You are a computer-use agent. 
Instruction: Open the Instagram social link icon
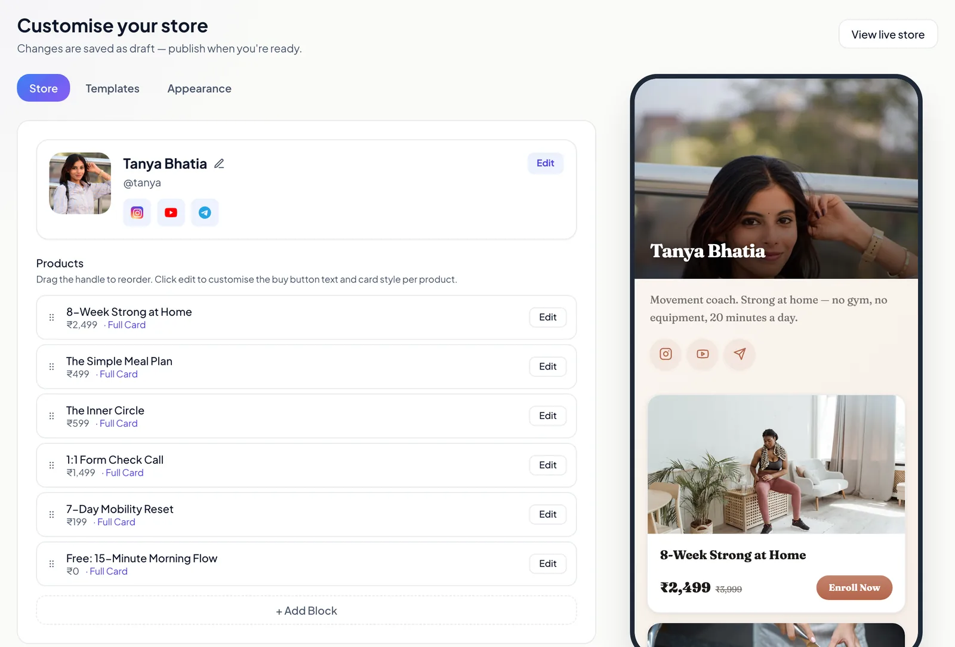137,212
